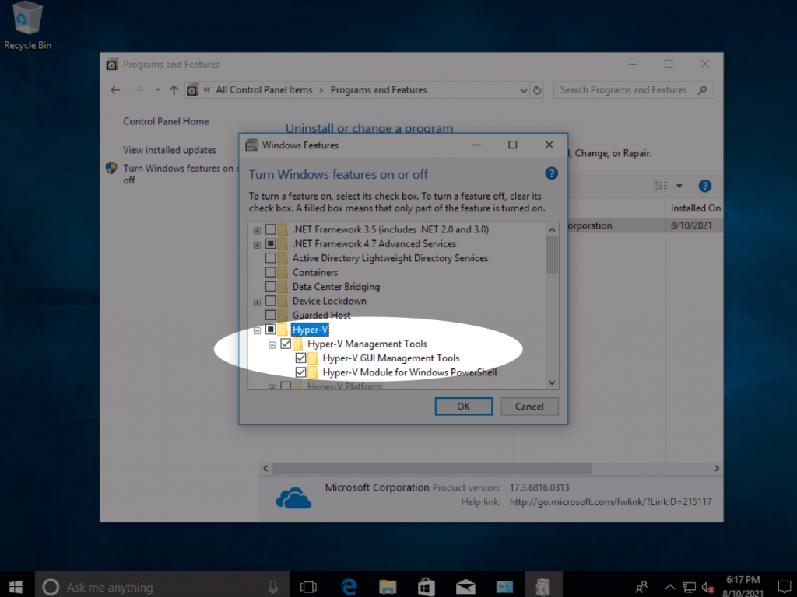Launch Microsoft Edge from the taskbar

point(349,587)
